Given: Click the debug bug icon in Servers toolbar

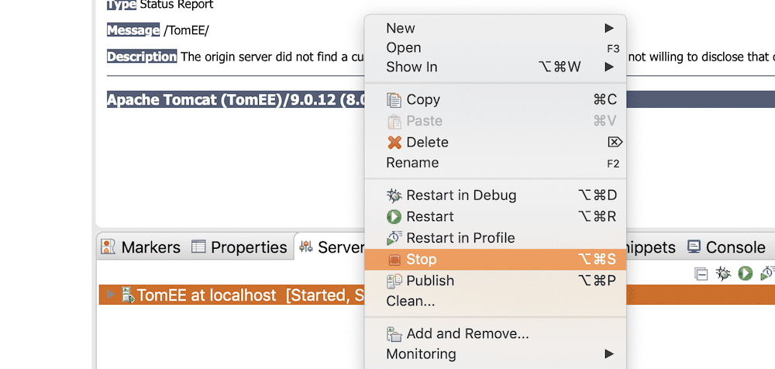Looking at the screenshot, I should (724, 273).
